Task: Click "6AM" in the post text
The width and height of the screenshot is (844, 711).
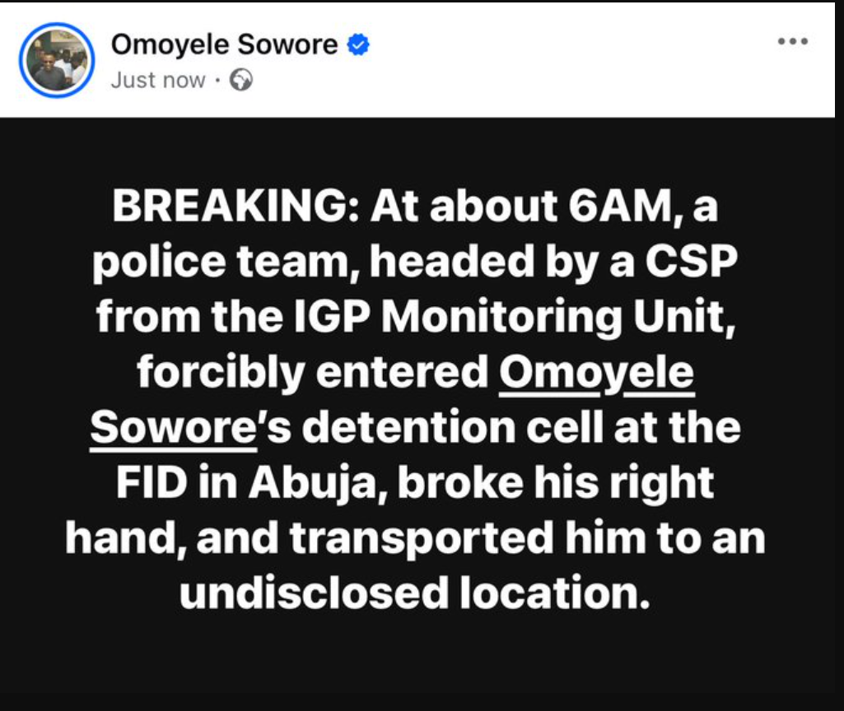Action: pos(617,207)
